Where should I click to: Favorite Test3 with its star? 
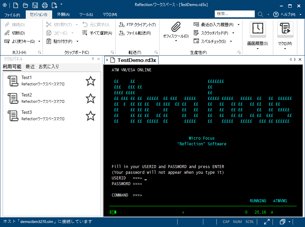91,116
